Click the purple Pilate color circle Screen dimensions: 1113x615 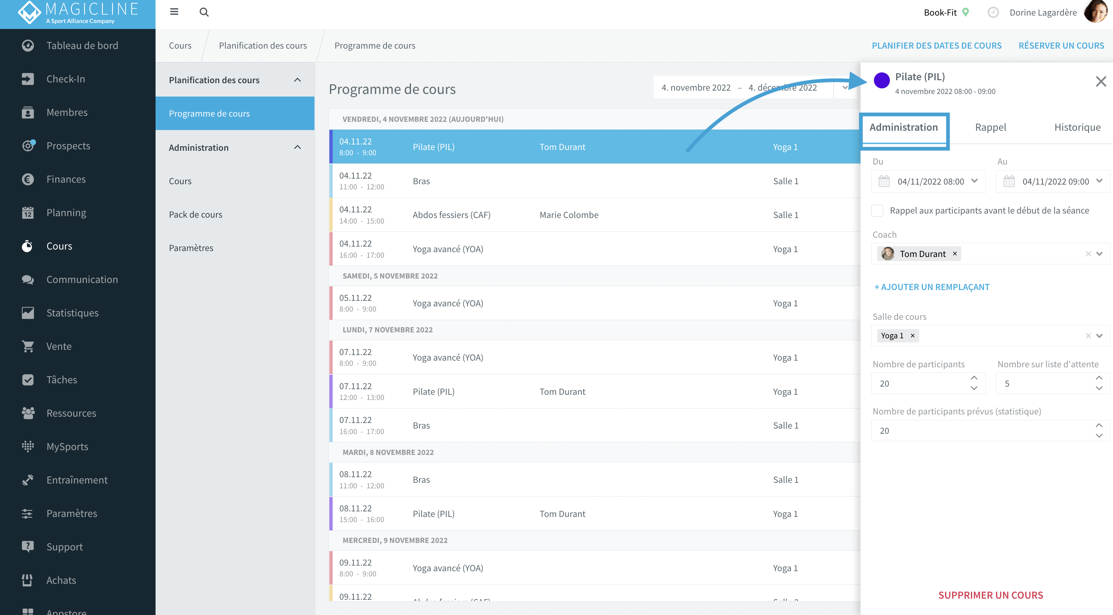tap(881, 80)
